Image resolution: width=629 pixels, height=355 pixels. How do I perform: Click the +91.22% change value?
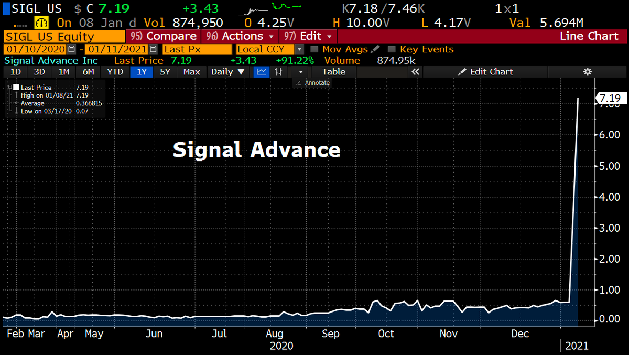click(x=295, y=60)
